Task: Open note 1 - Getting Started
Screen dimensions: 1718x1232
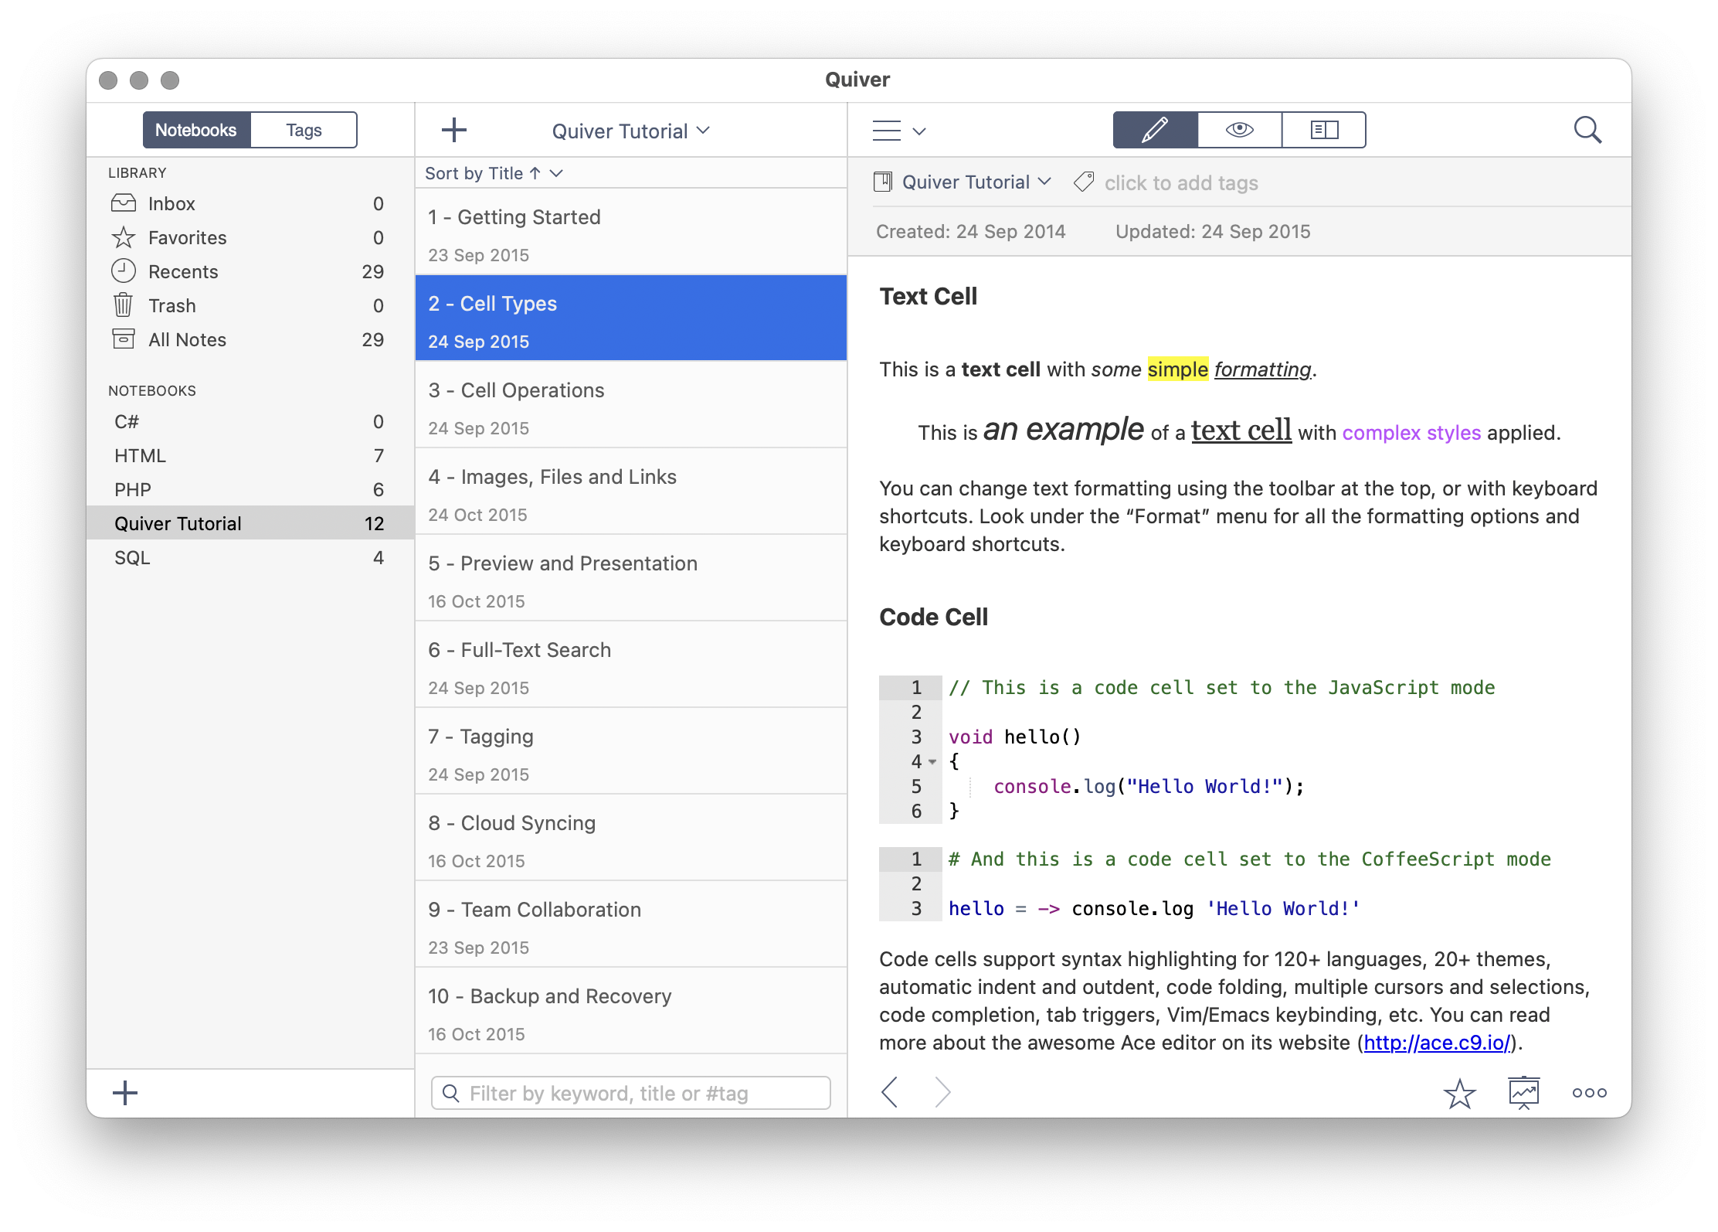Action: (x=631, y=232)
